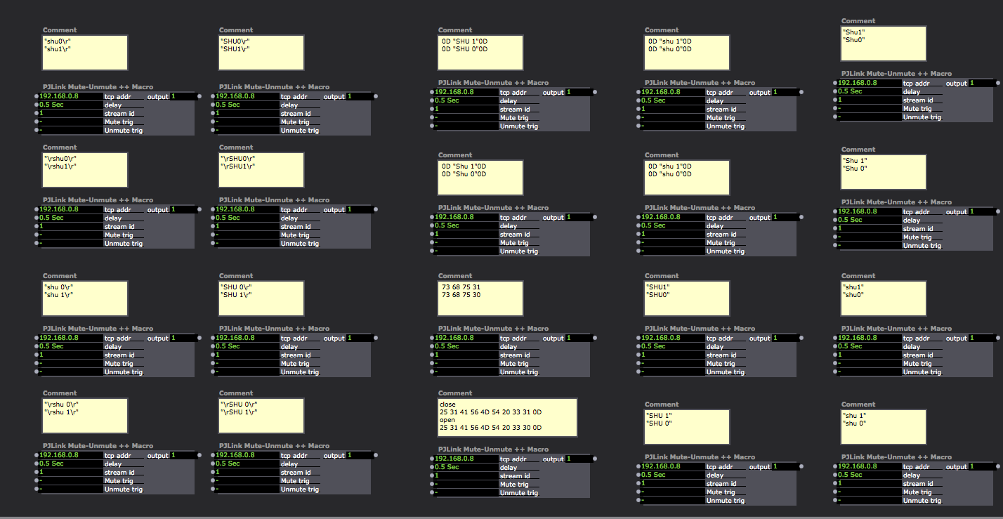Select PJLink macro title under 0D "Shu 1"0D comment
Image resolution: width=1003 pixels, height=519 pixels.
493,208
